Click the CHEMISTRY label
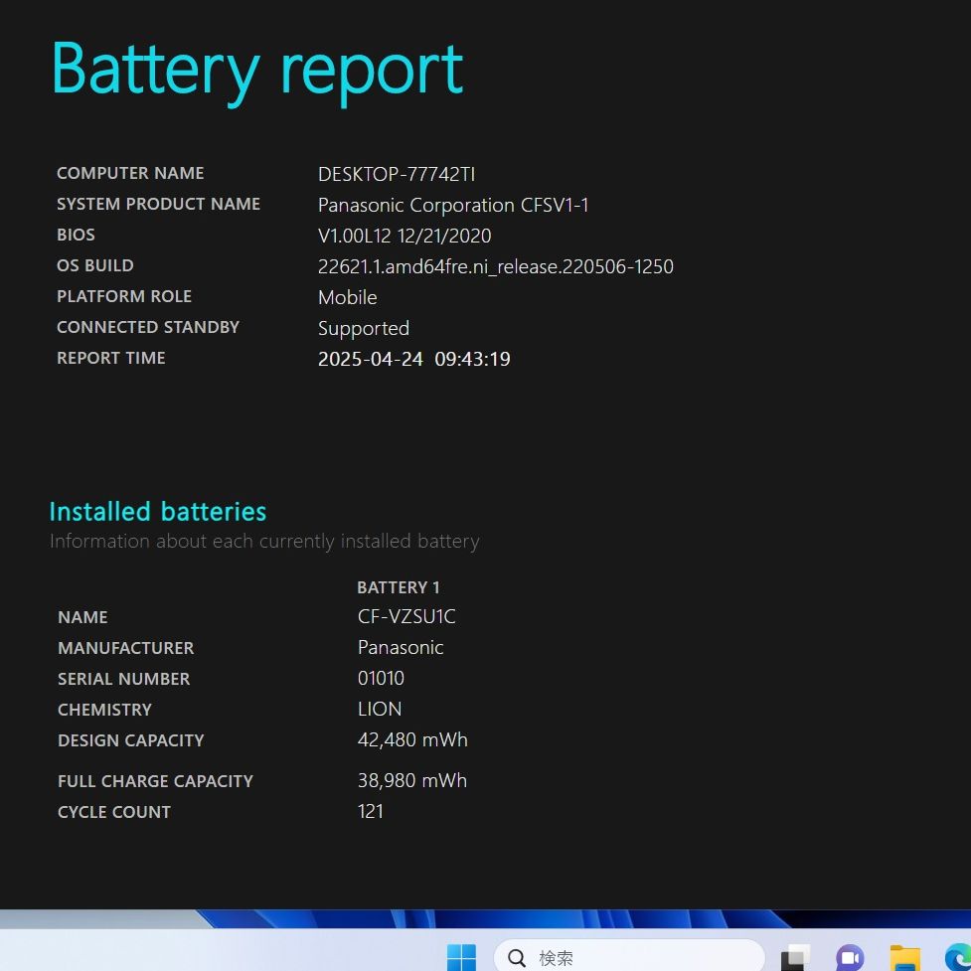 (x=104, y=710)
